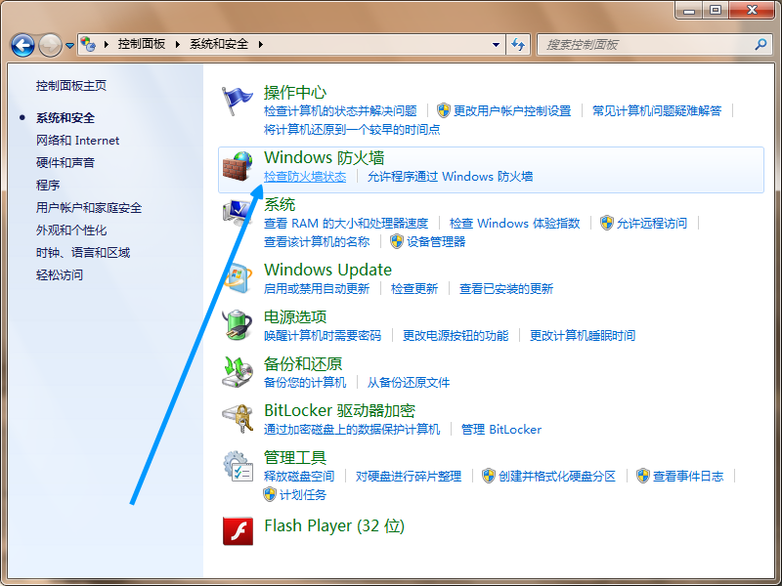
Task: Click the Administrative Tools gear icon
Action: pyautogui.click(x=238, y=466)
